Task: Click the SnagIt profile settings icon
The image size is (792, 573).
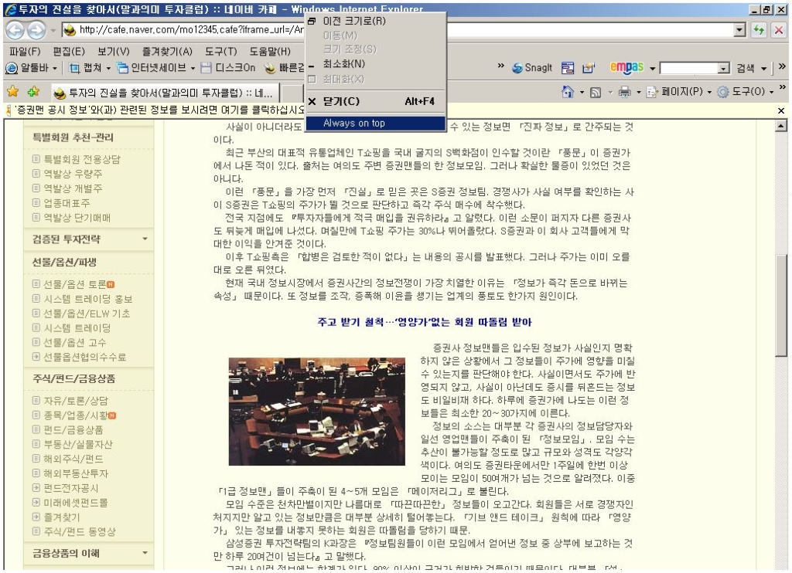Action: [x=588, y=68]
